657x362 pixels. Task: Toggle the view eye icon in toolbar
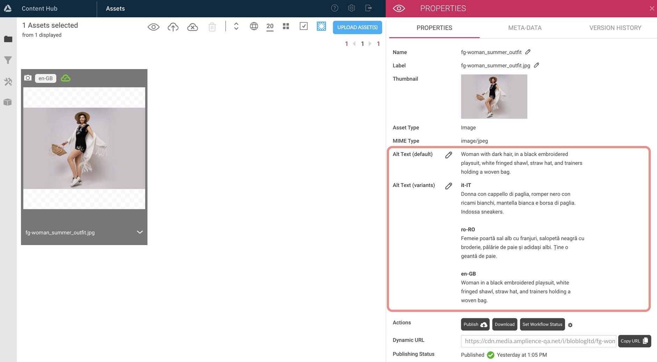tap(153, 27)
